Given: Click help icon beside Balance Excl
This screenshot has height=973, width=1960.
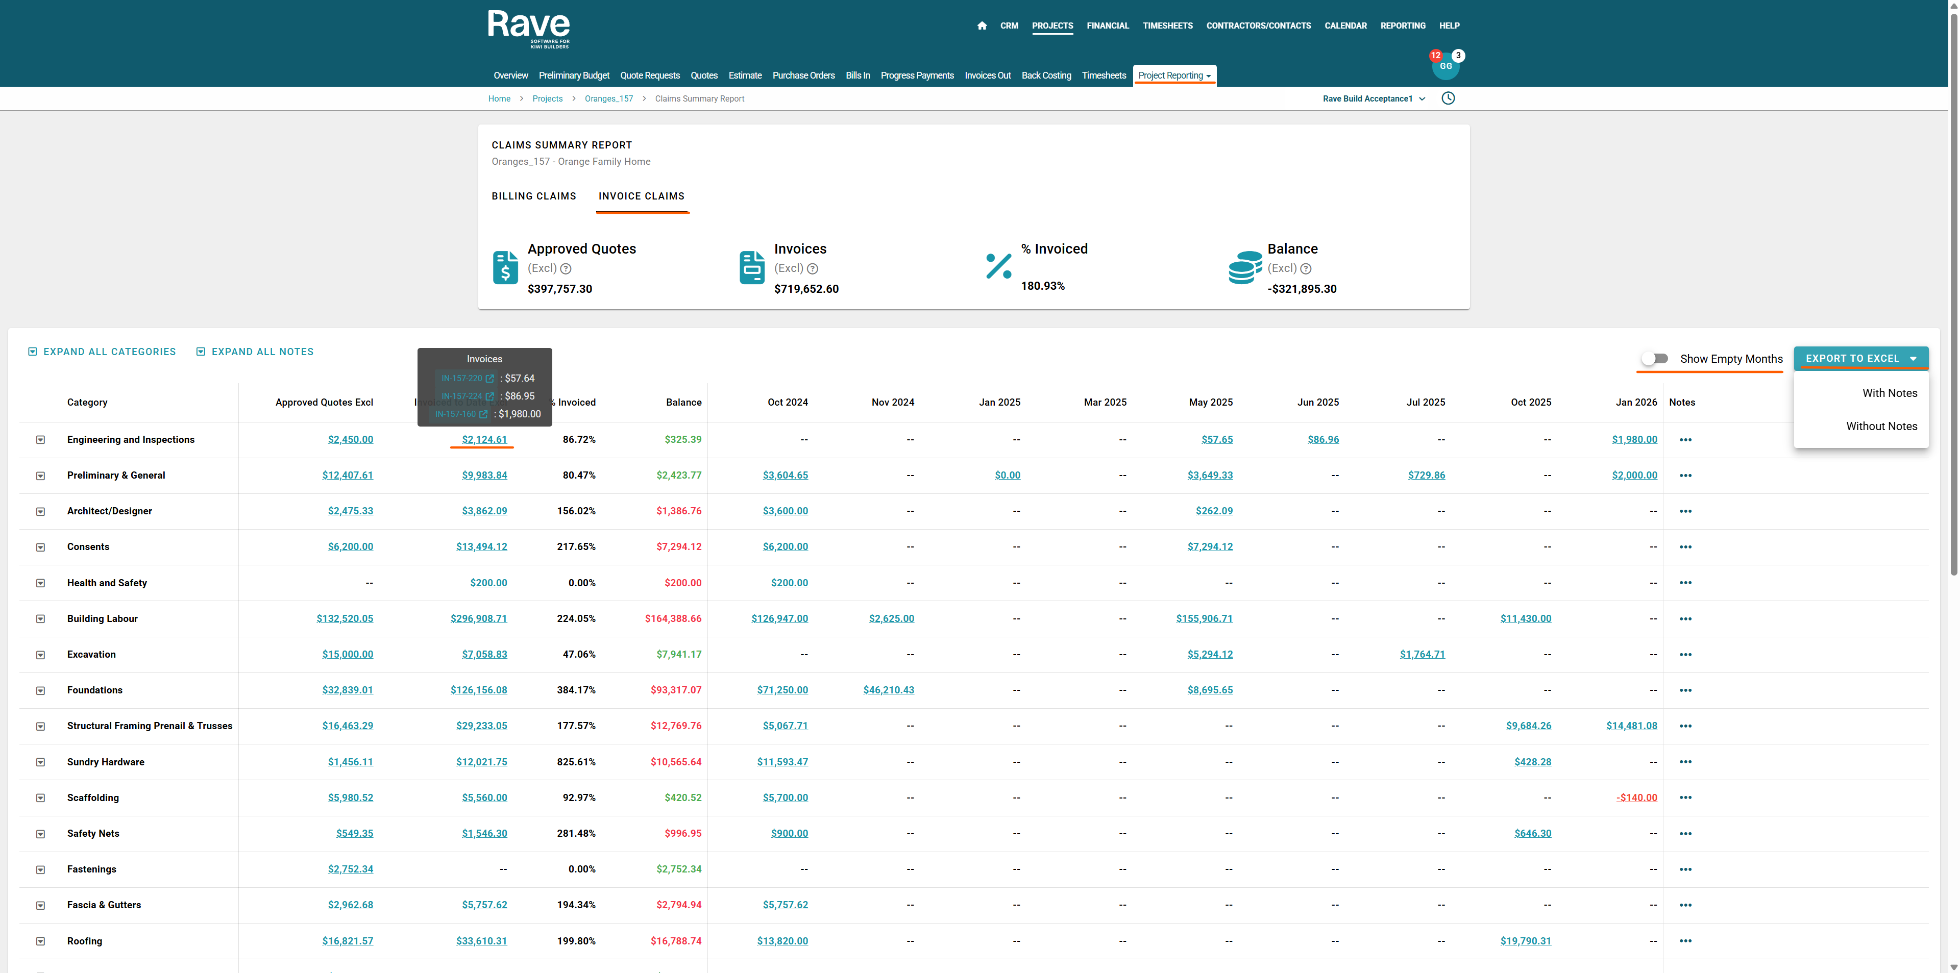Looking at the screenshot, I should [x=1306, y=268].
